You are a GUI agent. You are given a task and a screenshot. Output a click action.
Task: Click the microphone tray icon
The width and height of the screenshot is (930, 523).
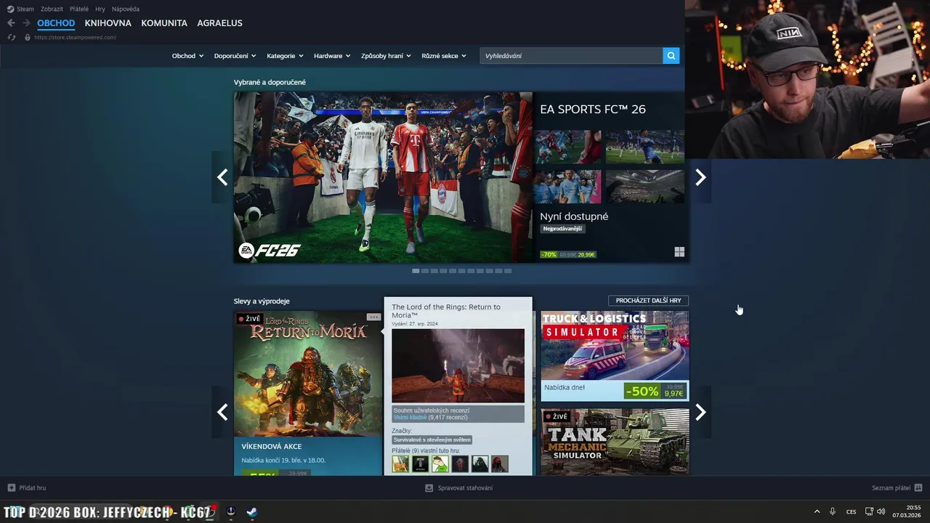click(833, 511)
